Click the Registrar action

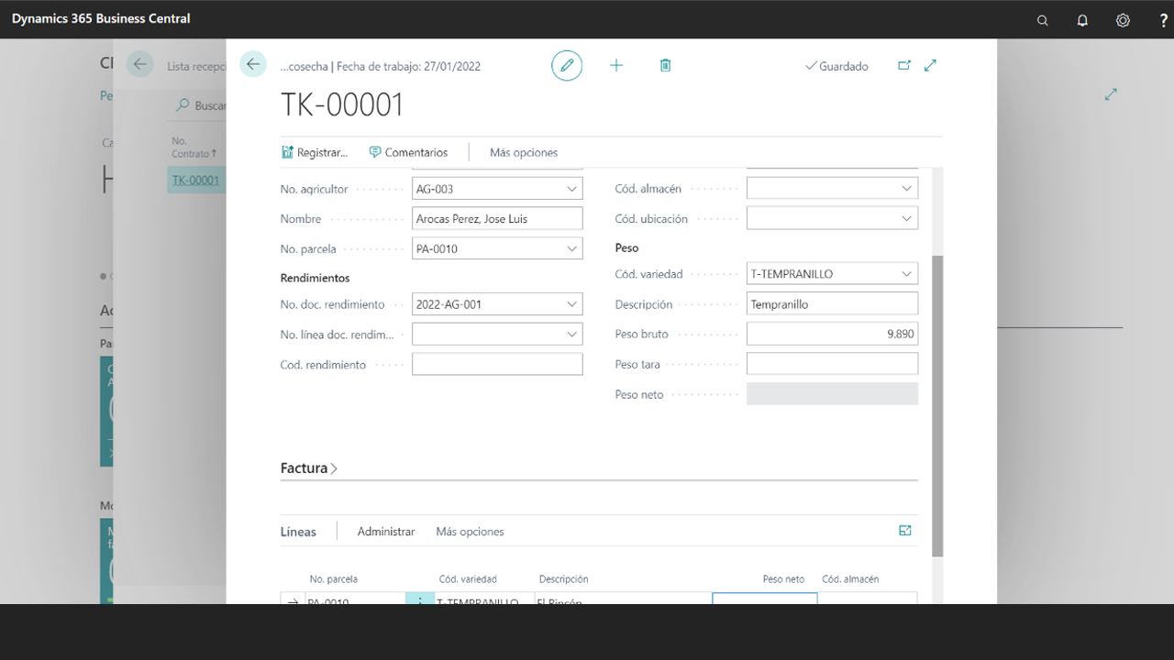314,152
